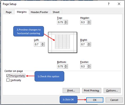
Task: Switch to the Sheet tab
Action: 56,12
